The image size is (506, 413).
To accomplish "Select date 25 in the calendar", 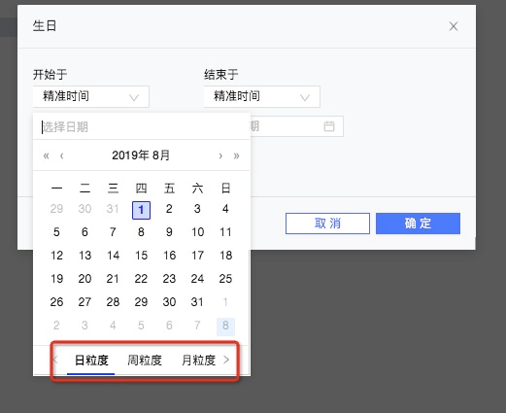I will tap(225, 279).
